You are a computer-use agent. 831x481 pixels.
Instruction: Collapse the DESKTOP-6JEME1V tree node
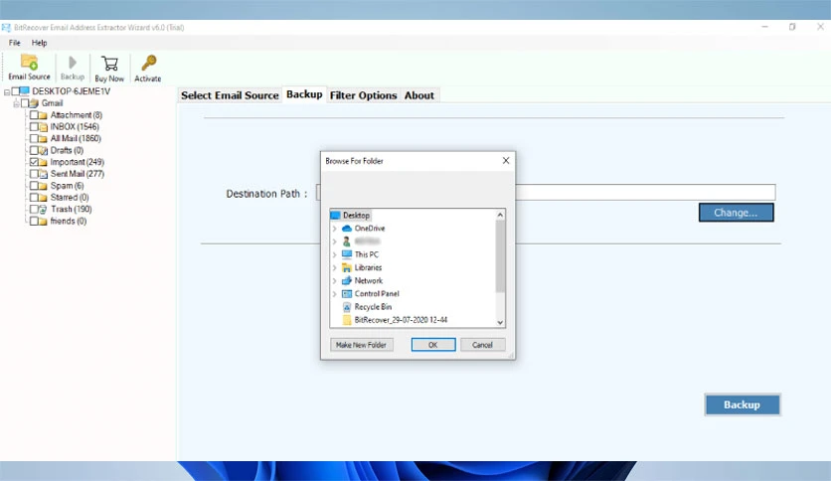pyautogui.click(x=7, y=91)
